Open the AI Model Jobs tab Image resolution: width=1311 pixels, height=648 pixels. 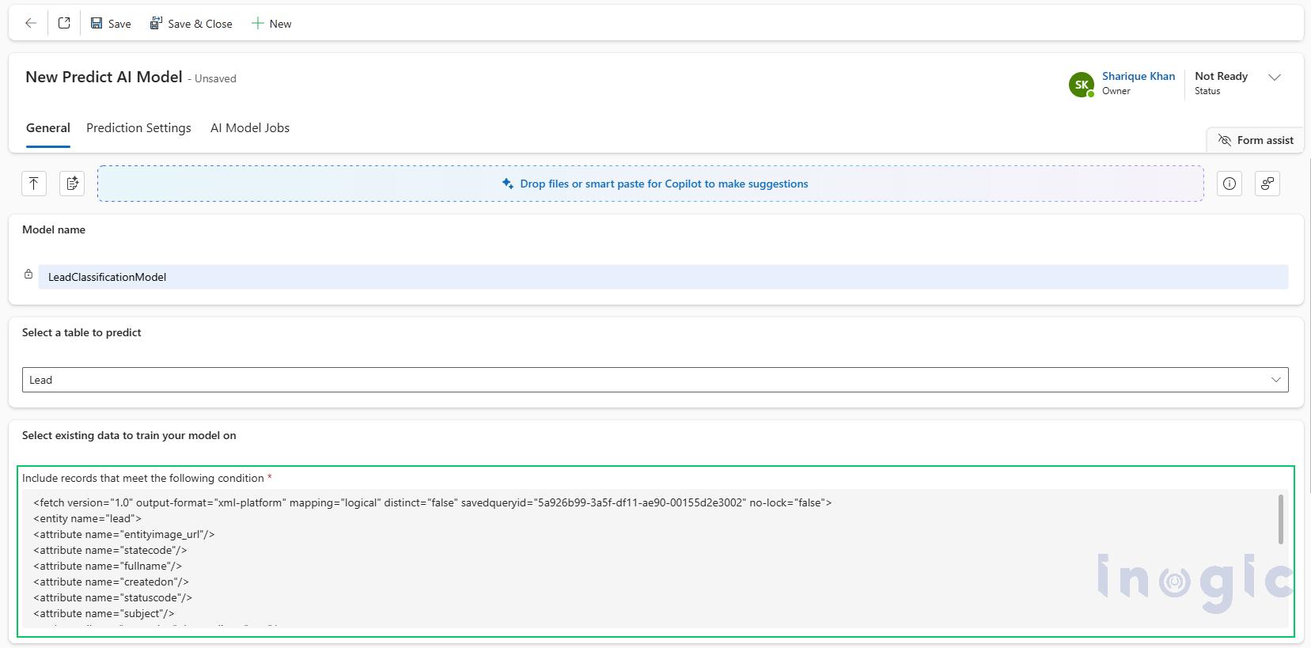click(250, 128)
